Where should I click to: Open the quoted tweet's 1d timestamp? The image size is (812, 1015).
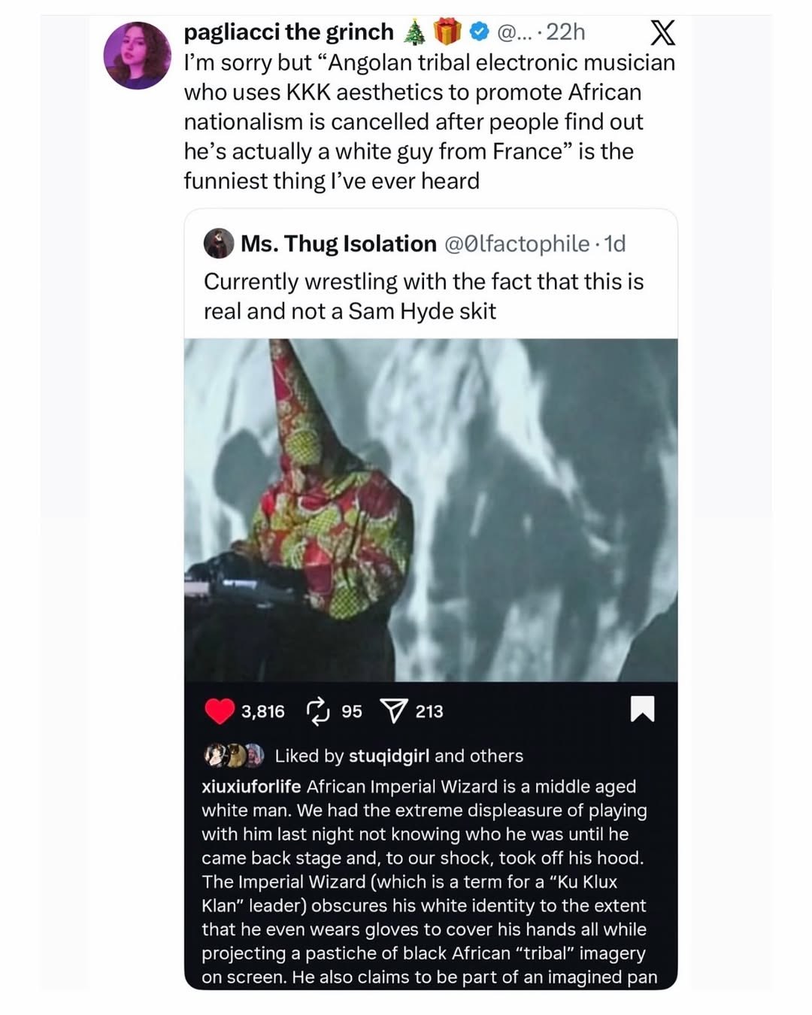pos(615,244)
